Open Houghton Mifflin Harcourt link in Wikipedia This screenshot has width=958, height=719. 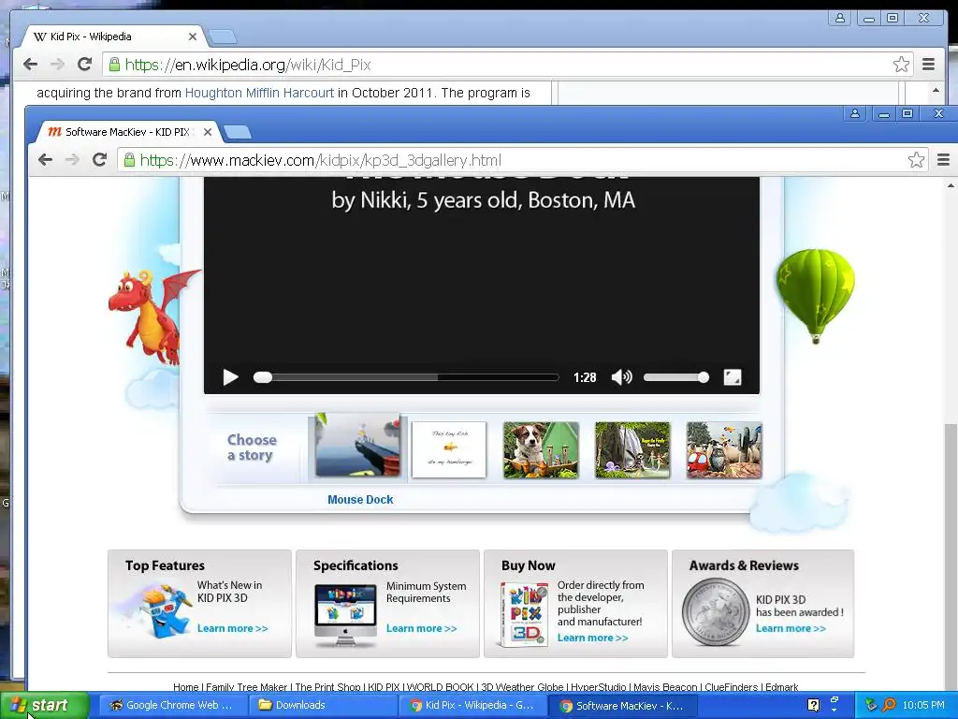pyautogui.click(x=260, y=93)
